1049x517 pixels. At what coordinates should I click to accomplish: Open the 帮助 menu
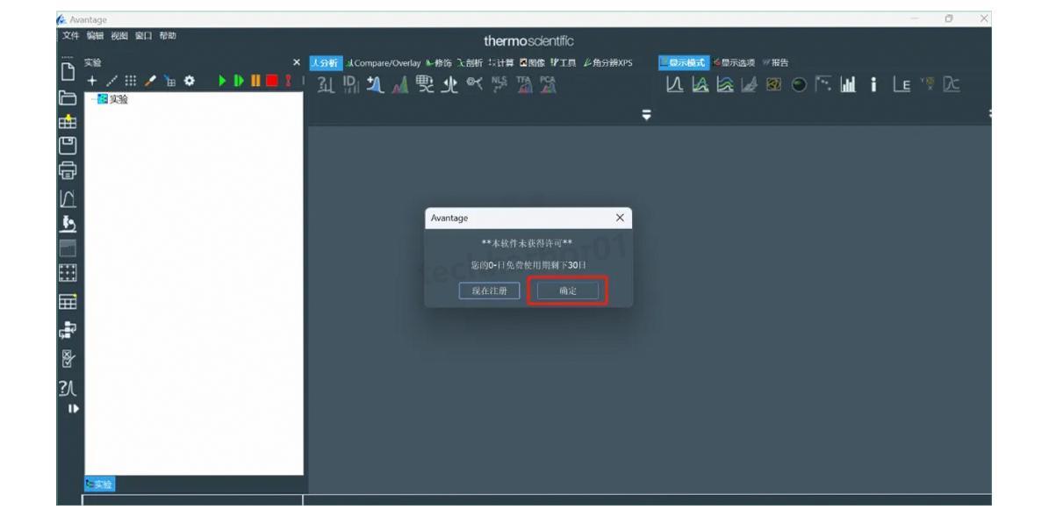pos(167,35)
